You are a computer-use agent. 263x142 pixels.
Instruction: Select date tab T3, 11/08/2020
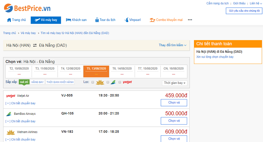coord(45,71)
